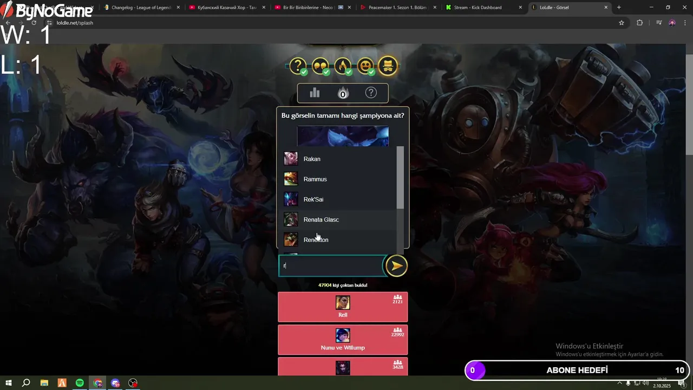Image resolution: width=693 pixels, height=390 pixels.
Task: Click the question 'Bu görselin tamamı hangi şampiyona ait?'
Action: [x=343, y=115]
